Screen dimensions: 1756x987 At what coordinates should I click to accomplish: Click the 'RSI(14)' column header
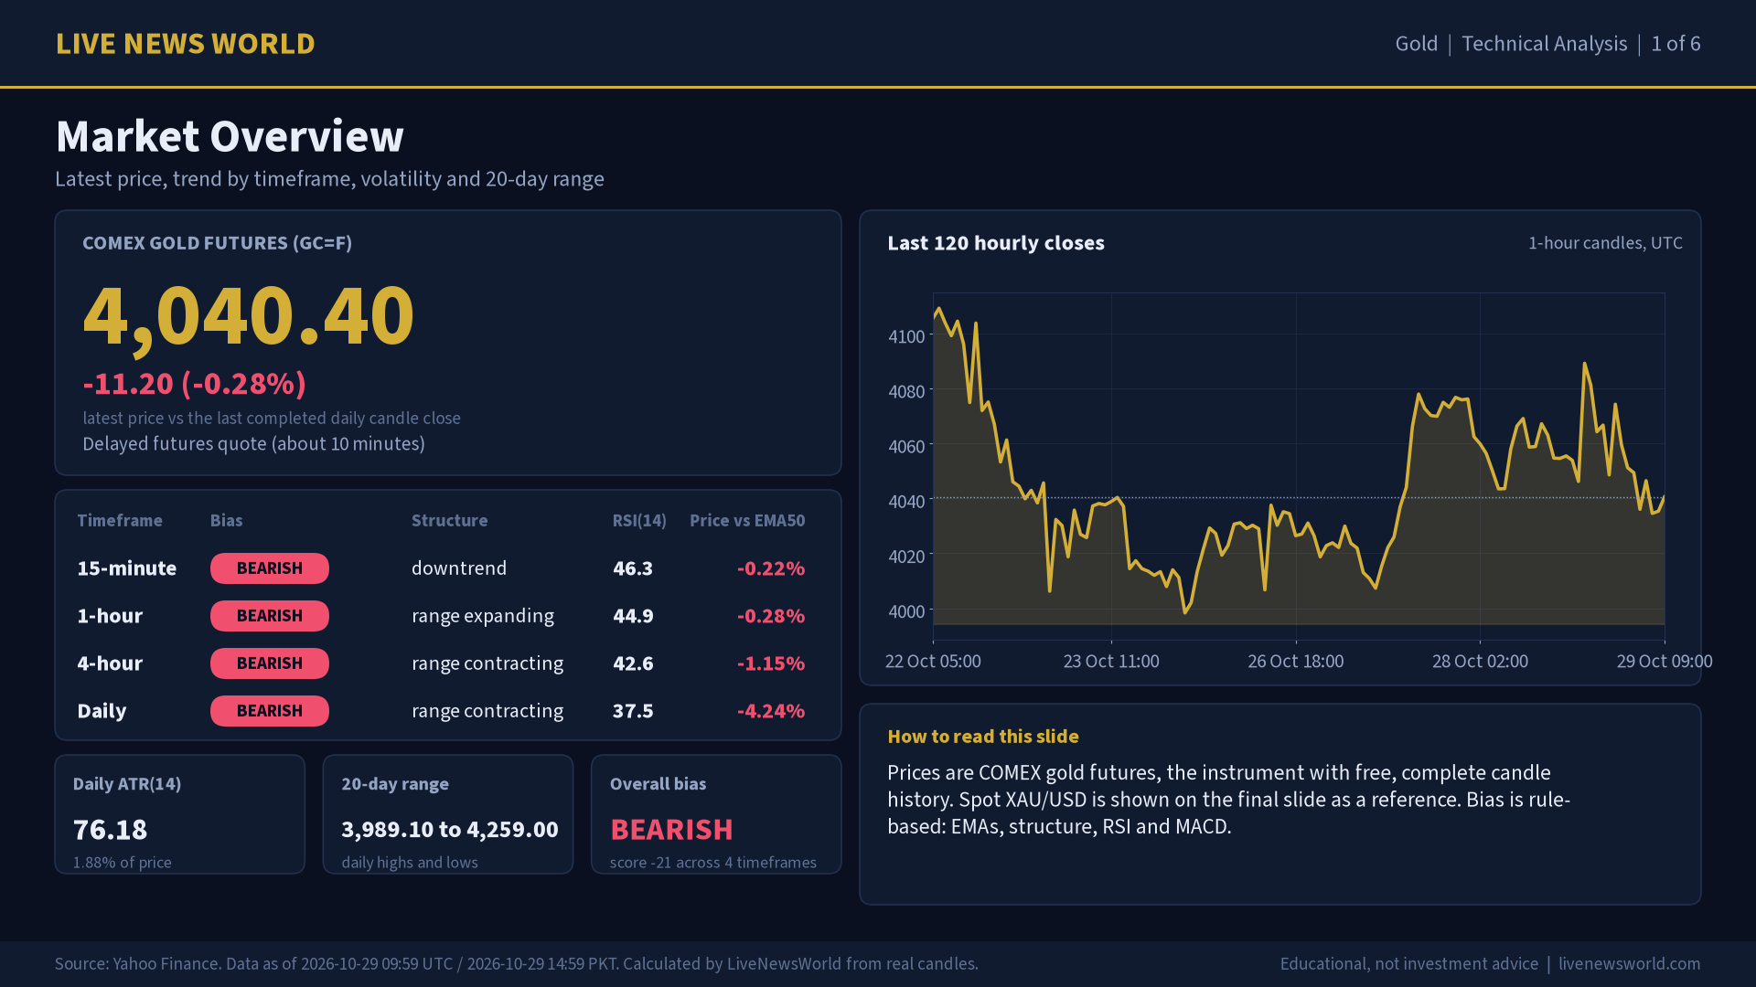tap(639, 521)
